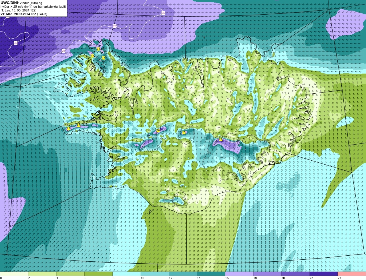
Task: Click the 'Vindur (10m) og' header text
Action: click(x=31, y=3)
